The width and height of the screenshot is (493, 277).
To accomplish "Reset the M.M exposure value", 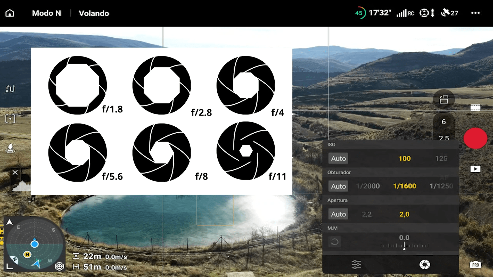I will click(x=335, y=242).
